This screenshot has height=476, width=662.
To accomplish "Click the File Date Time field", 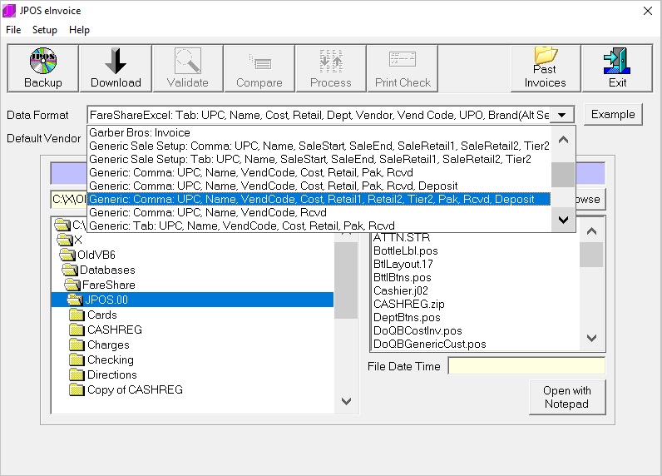I will coord(526,366).
